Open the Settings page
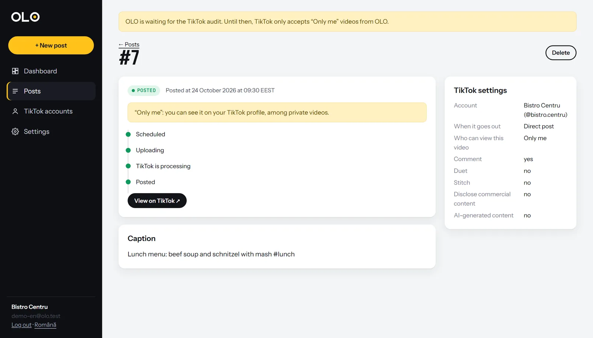The height and width of the screenshot is (338, 593). tap(51, 132)
